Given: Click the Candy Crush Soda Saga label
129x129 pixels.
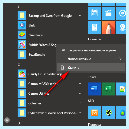Looking at the screenshot, I should pyautogui.click(x=45, y=74).
